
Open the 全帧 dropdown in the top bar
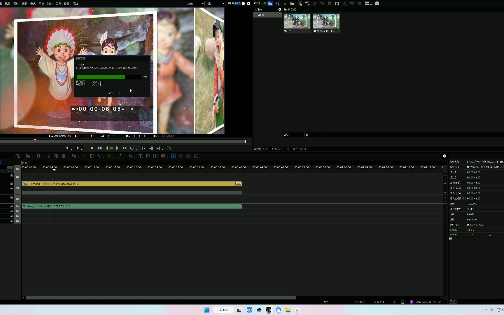click(195, 3)
